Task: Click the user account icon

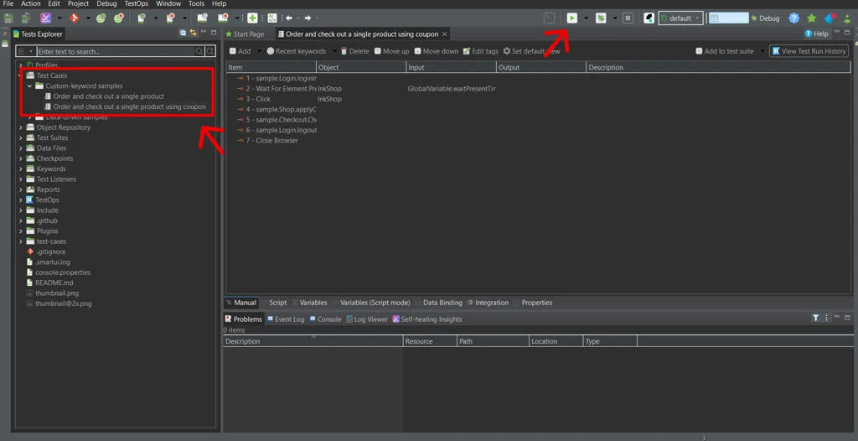Action: [x=847, y=18]
